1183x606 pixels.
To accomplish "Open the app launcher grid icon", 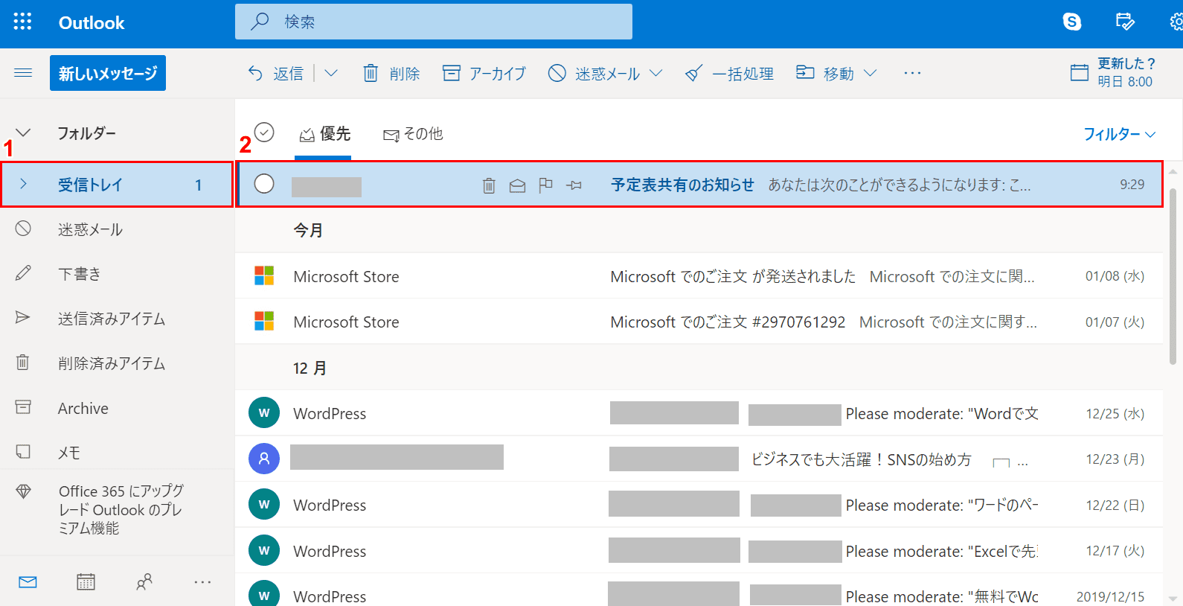I will (22, 22).
